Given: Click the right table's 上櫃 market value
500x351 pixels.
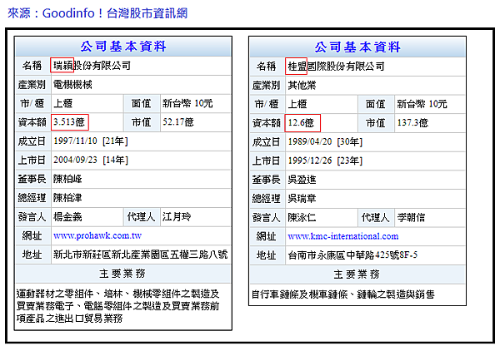Looking at the screenshot, I should [x=297, y=104].
